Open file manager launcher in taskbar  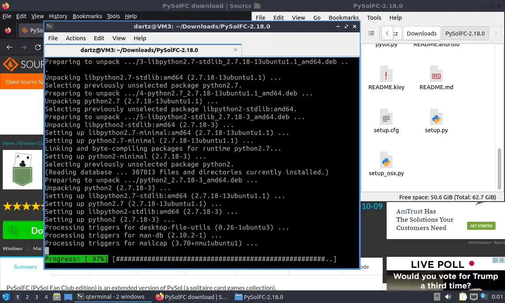[x=57, y=297]
